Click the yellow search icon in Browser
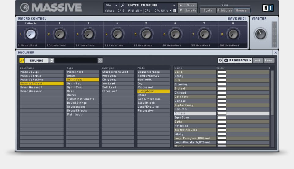Screen dimensions: 294x169 click(22, 61)
